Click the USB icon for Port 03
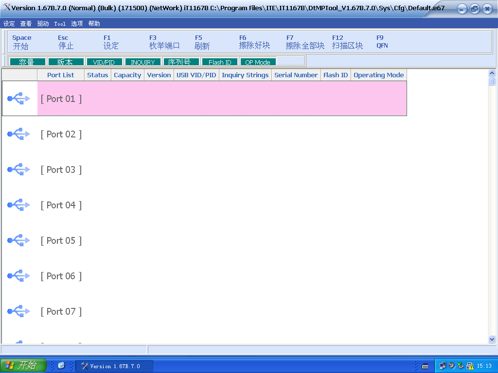 click(x=19, y=170)
